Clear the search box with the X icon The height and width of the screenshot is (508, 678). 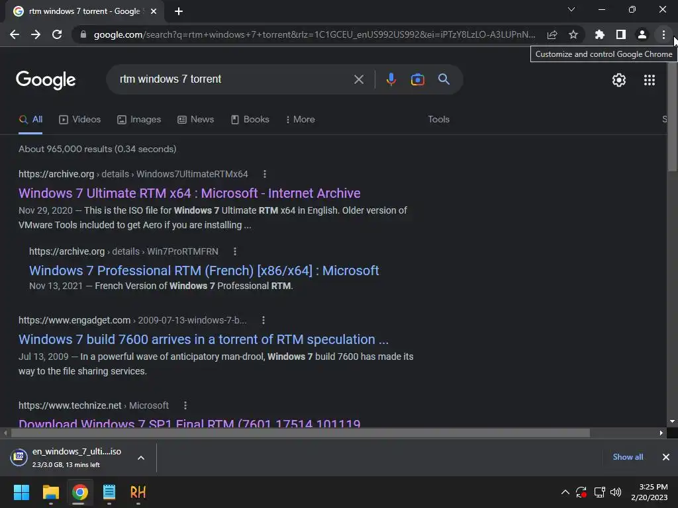click(359, 79)
